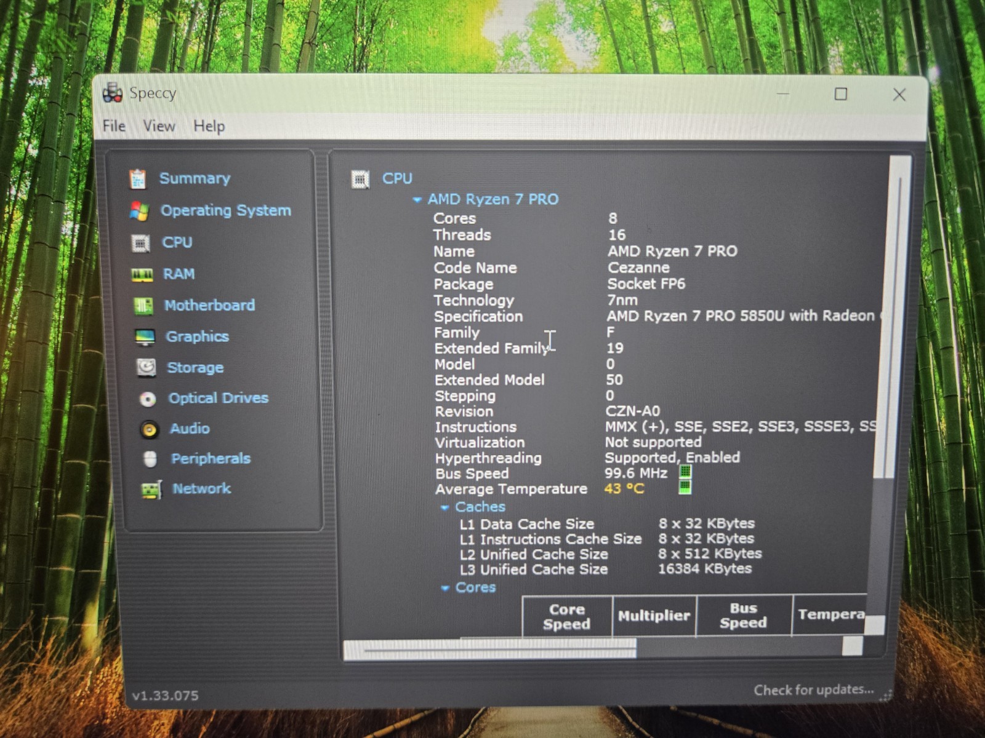Open the Motherboard section

coord(209,305)
